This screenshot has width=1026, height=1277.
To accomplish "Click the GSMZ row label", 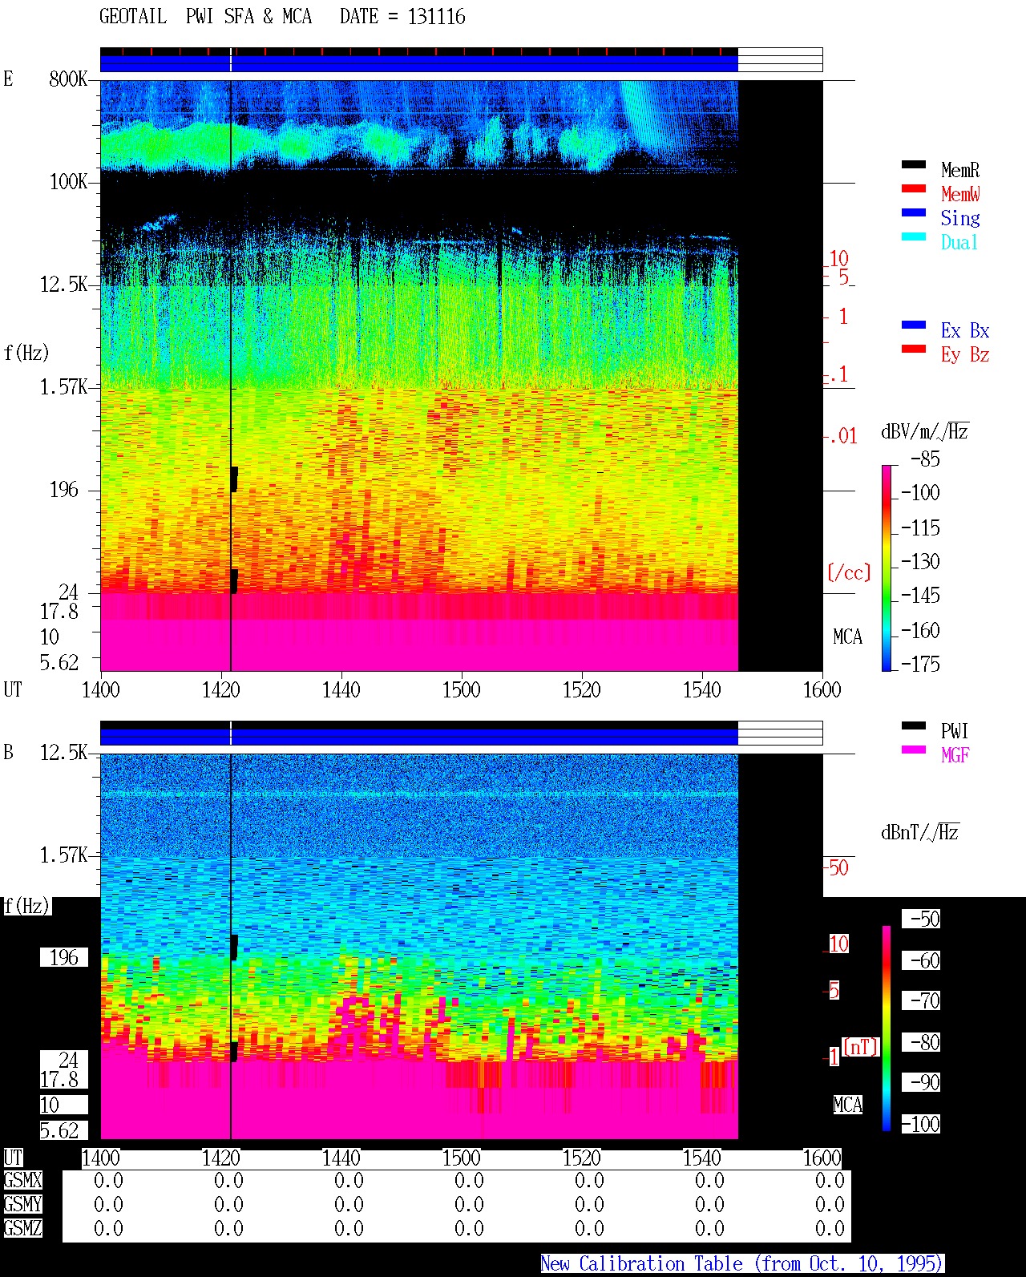I will (x=22, y=1228).
